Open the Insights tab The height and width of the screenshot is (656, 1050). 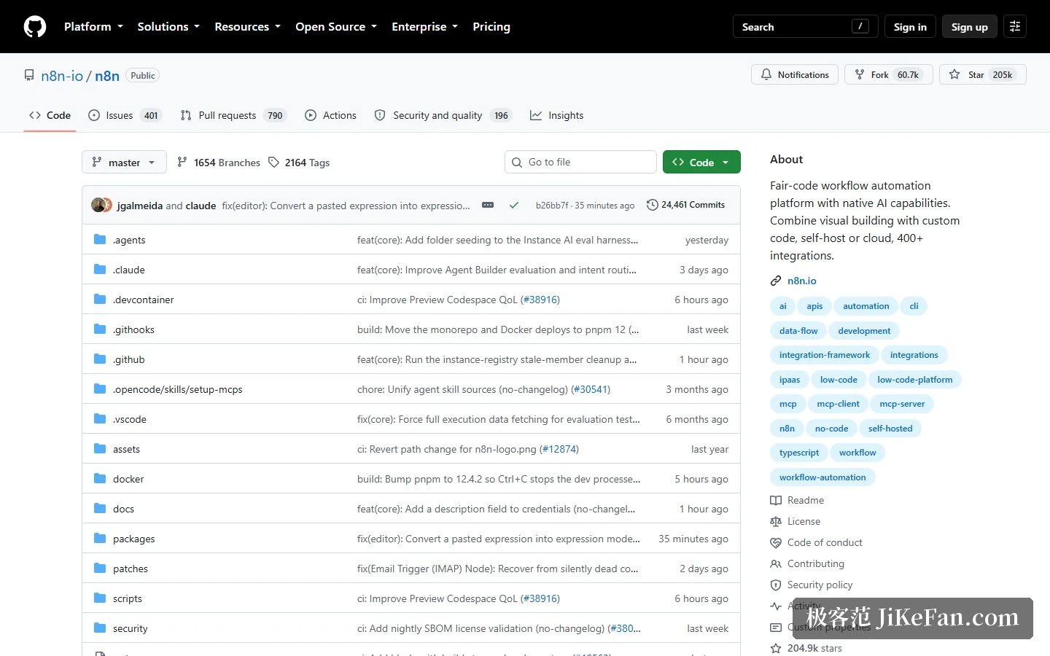(x=557, y=115)
